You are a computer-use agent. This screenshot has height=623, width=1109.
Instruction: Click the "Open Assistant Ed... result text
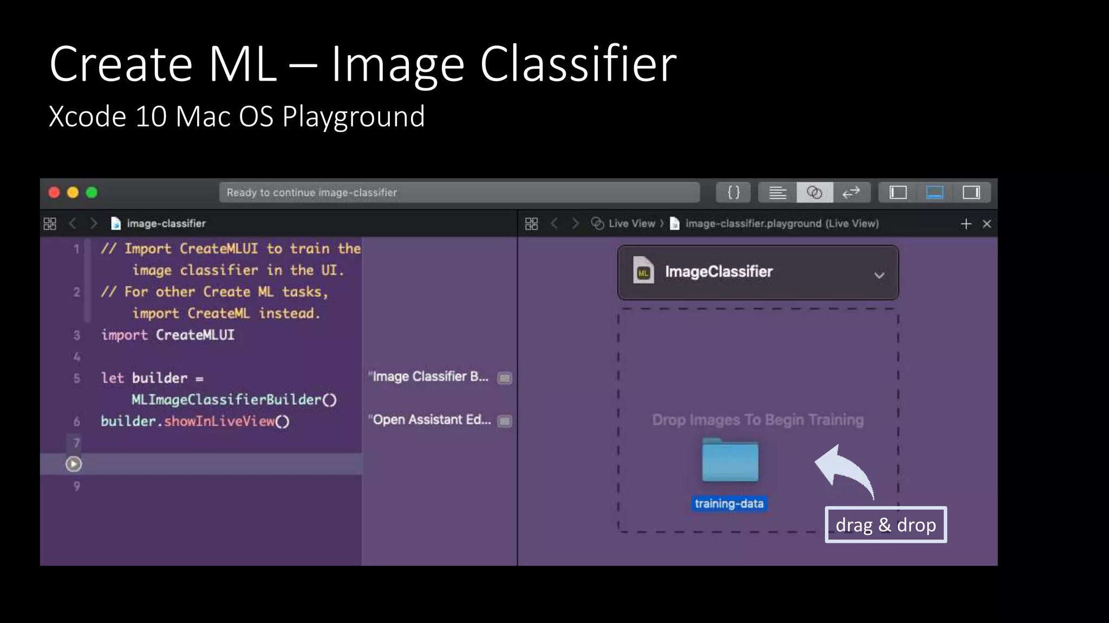(x=429, y=420)
